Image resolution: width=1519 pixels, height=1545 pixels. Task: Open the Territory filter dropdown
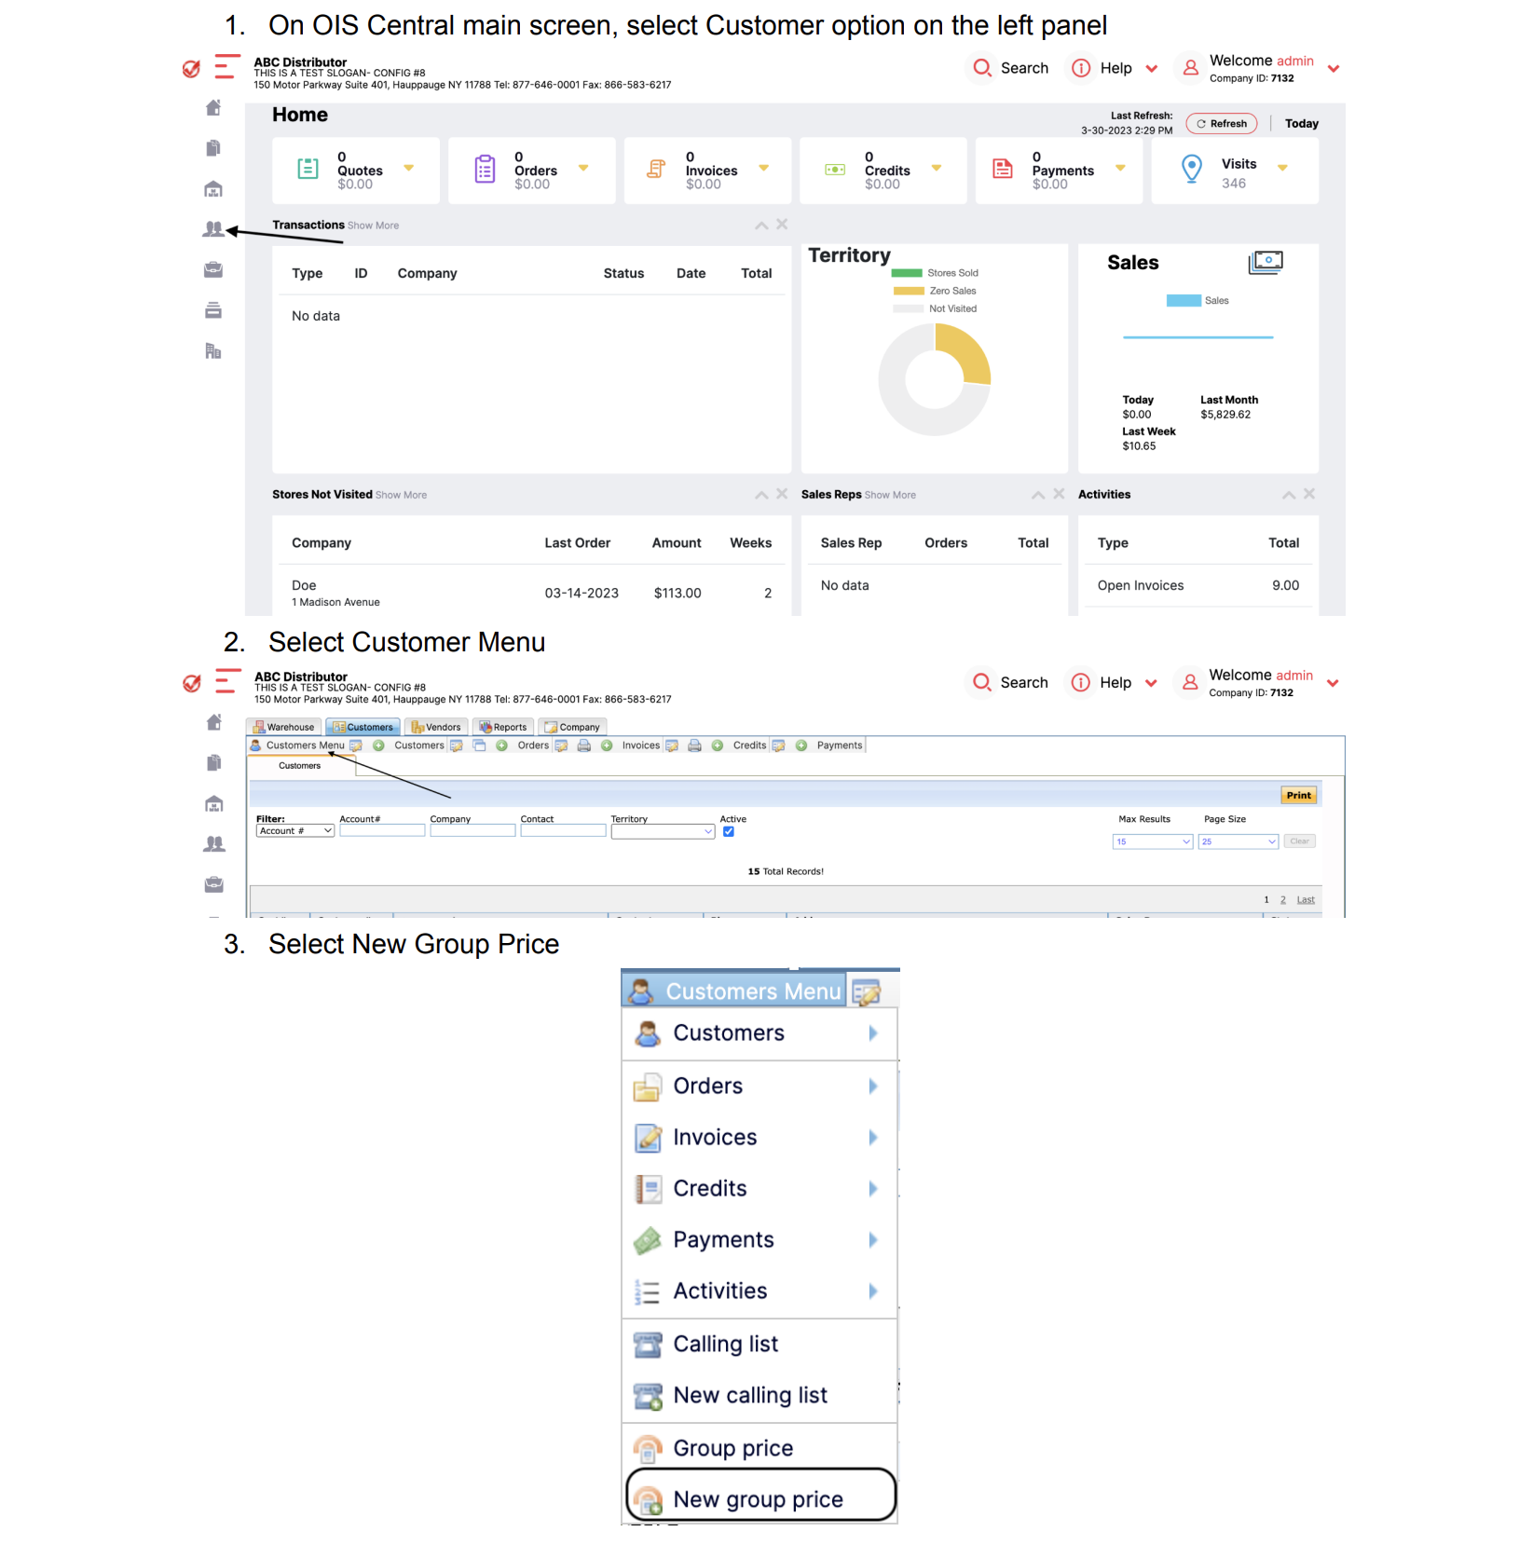tap(662, 830)
